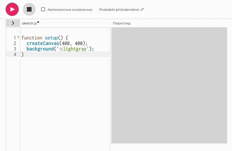Click inside the gray preview canvas
This screenshot has height=151, width=232.
point(169,85)
